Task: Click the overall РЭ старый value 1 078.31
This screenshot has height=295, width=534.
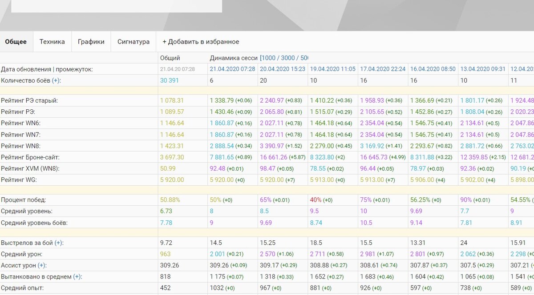Action: point(172,100)
